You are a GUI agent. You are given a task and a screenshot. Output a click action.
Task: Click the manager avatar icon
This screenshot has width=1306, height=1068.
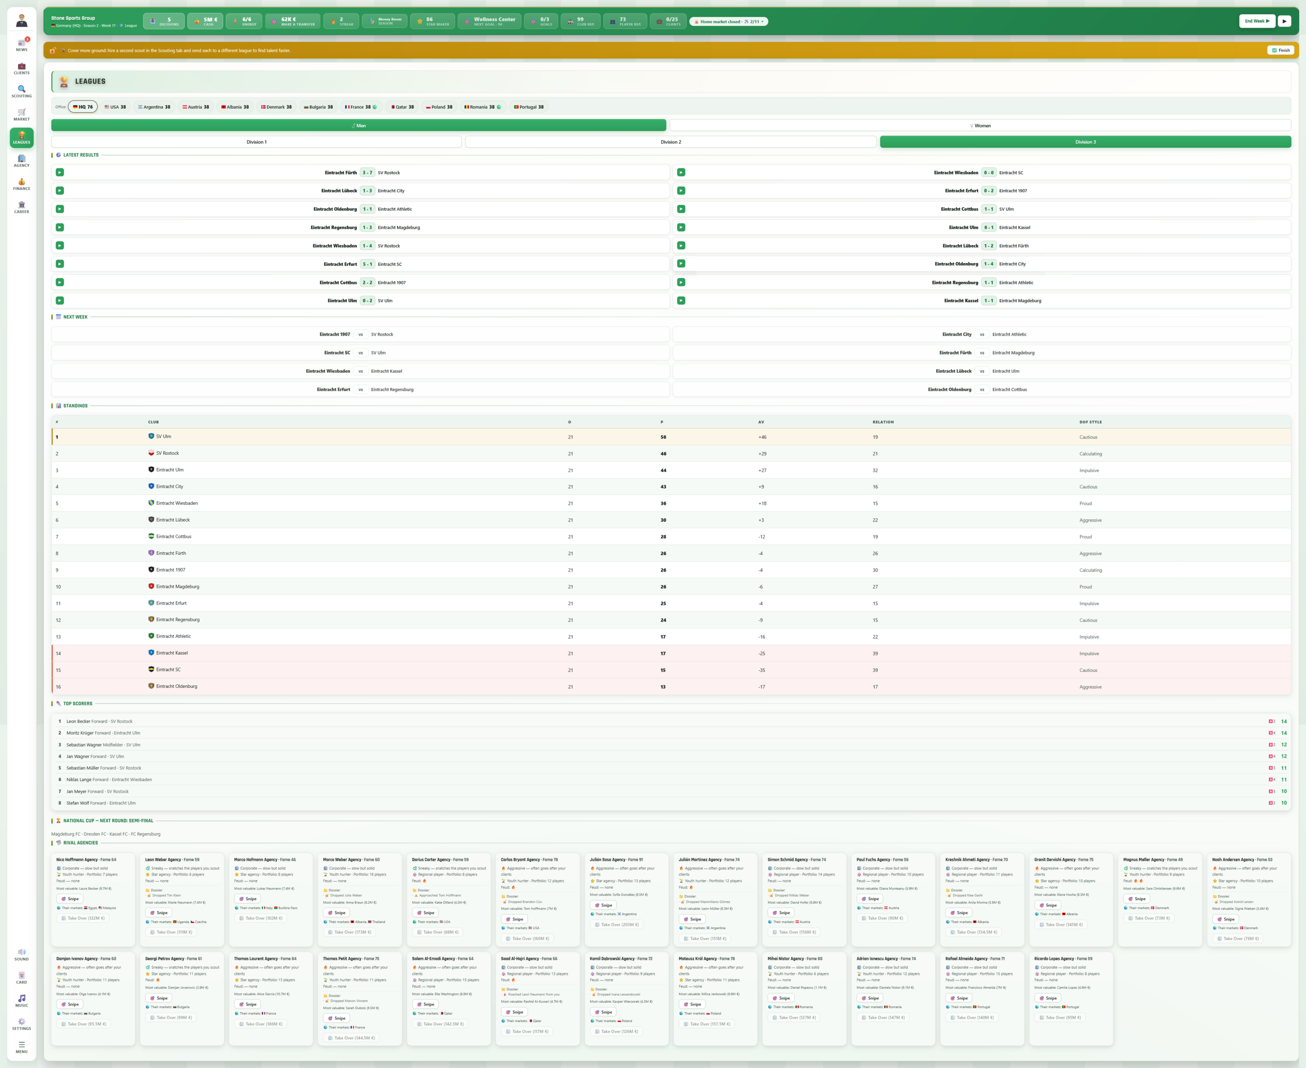tap(22, 21)
